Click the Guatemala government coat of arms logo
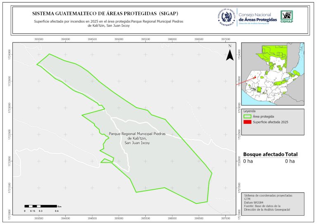 click(226, 17)
